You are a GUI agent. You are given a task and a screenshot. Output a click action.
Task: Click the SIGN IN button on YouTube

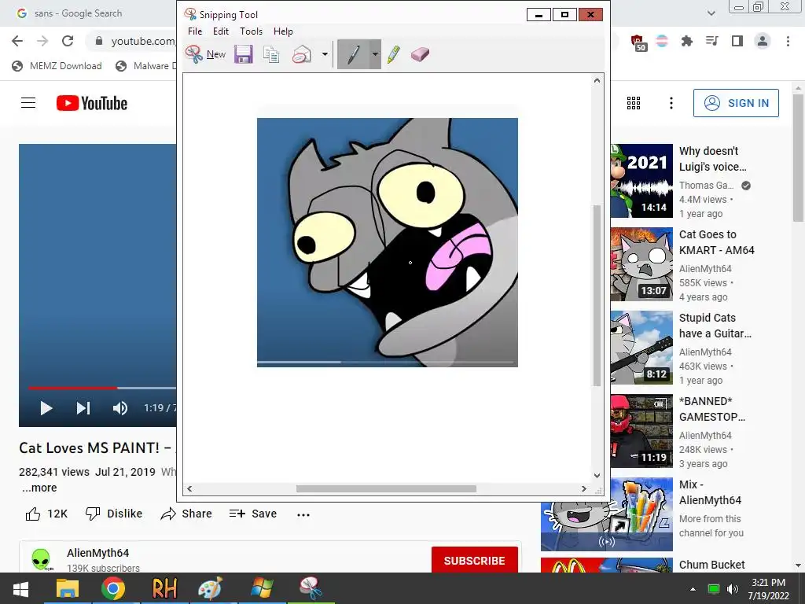(736, 103)
